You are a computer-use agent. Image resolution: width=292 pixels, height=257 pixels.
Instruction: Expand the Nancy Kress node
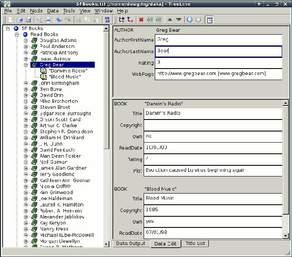pyautogui.click(x=26, y=229)
